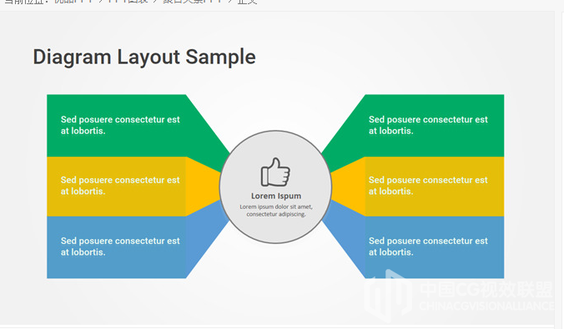
Task: Select the right yellow text box
Action: [x=435, y=187]
